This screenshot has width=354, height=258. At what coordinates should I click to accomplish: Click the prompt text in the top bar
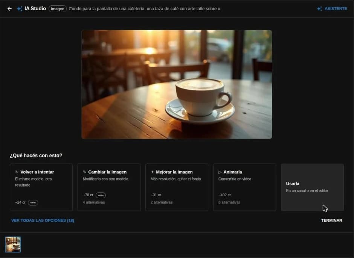145,9
